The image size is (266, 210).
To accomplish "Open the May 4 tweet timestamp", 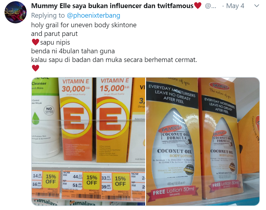I will pyautogui.click(x=235, y=6).
